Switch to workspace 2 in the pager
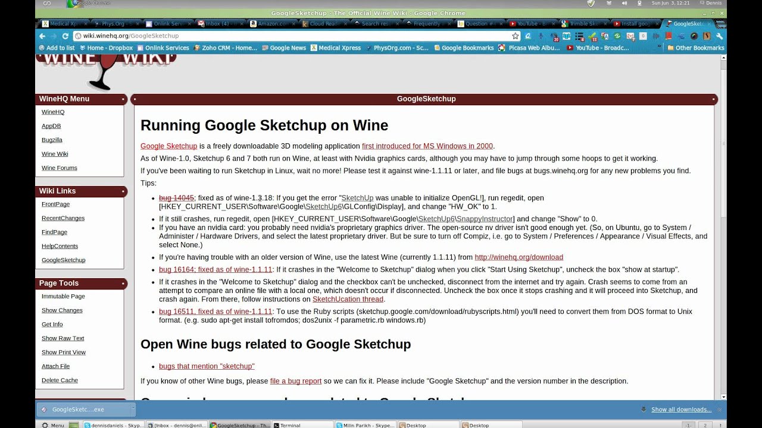The height and width of the screenshot is (428, 762). click(x=705, y=425)
